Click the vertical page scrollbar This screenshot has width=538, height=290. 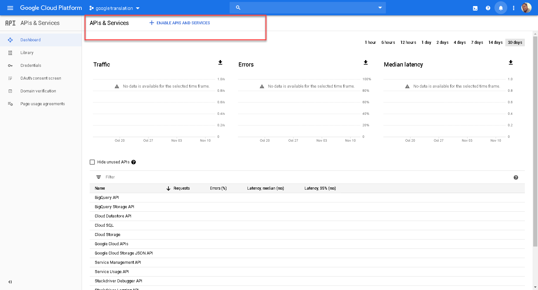pyautogui.click(x=535, y=141)
